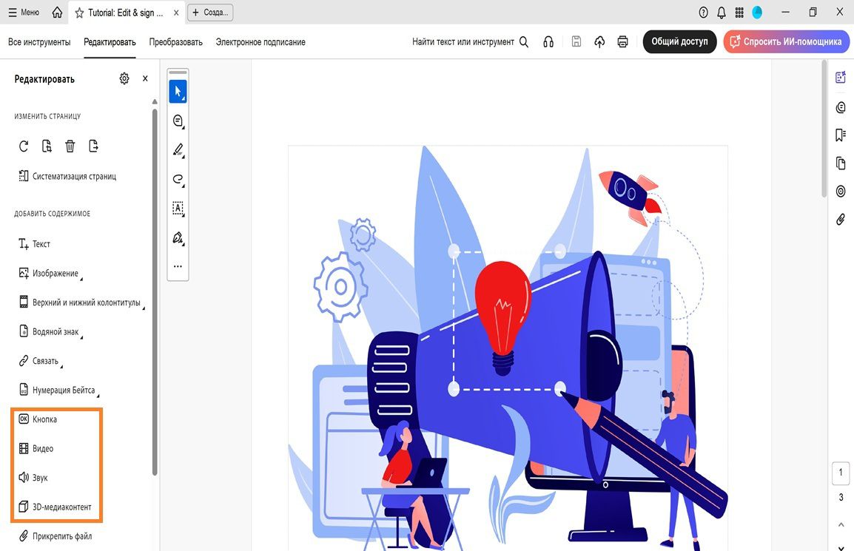Click the cloud upload icon

pos(599,41)
